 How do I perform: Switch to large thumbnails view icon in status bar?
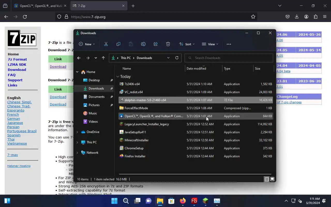[x=272, y=179]
